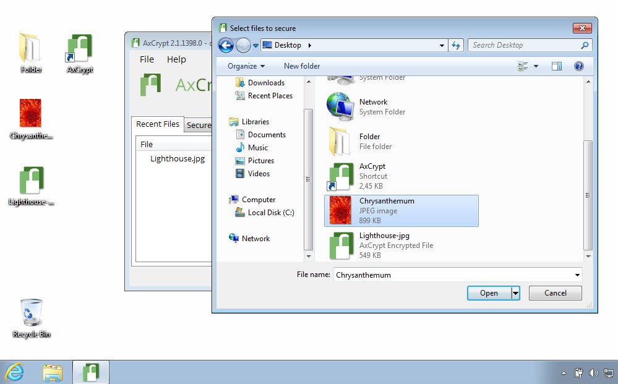Select the AxCrypt shortcut on desktop

[x=80, y=53]
